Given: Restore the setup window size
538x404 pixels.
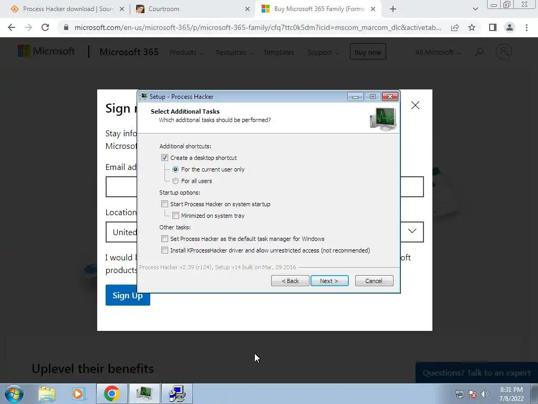Looking at the screenshot, I should click(373, 97).
